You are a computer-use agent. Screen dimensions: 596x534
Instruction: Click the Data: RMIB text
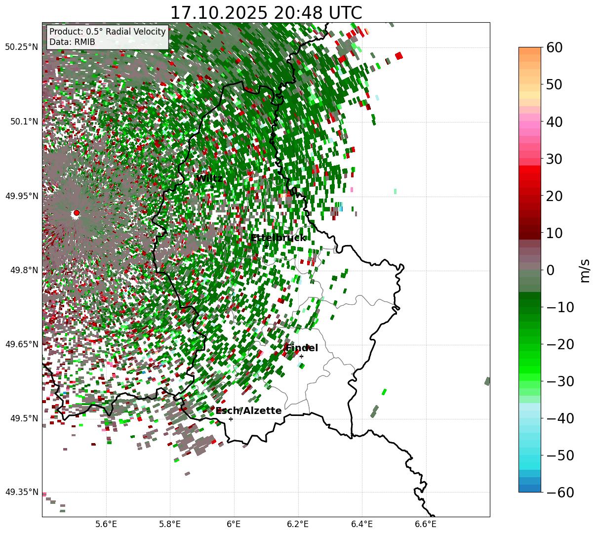72,42
